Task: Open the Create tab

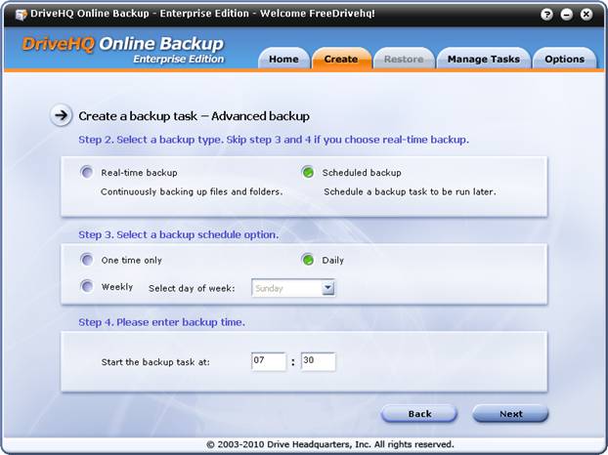Action: pos(341,60)
